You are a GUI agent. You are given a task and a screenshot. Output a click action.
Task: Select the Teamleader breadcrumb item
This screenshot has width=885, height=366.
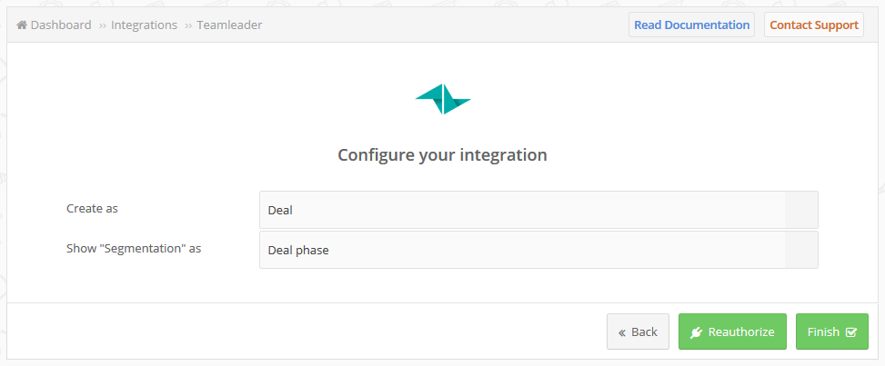coord(229,25)
